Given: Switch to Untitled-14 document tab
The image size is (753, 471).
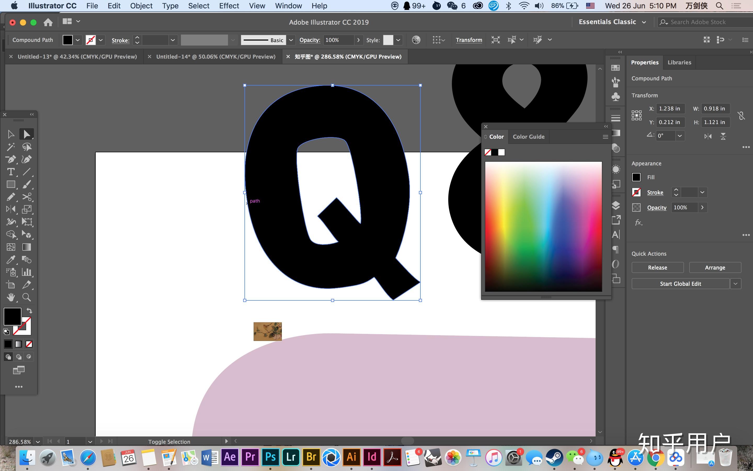Looking at the screenshot, I should pyautogui.click(x=216, y=57).
